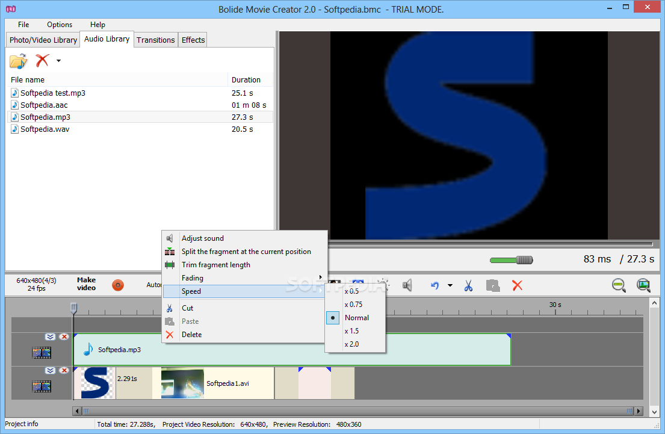
Task: Remove the video track with its red X
Action: 64,370
